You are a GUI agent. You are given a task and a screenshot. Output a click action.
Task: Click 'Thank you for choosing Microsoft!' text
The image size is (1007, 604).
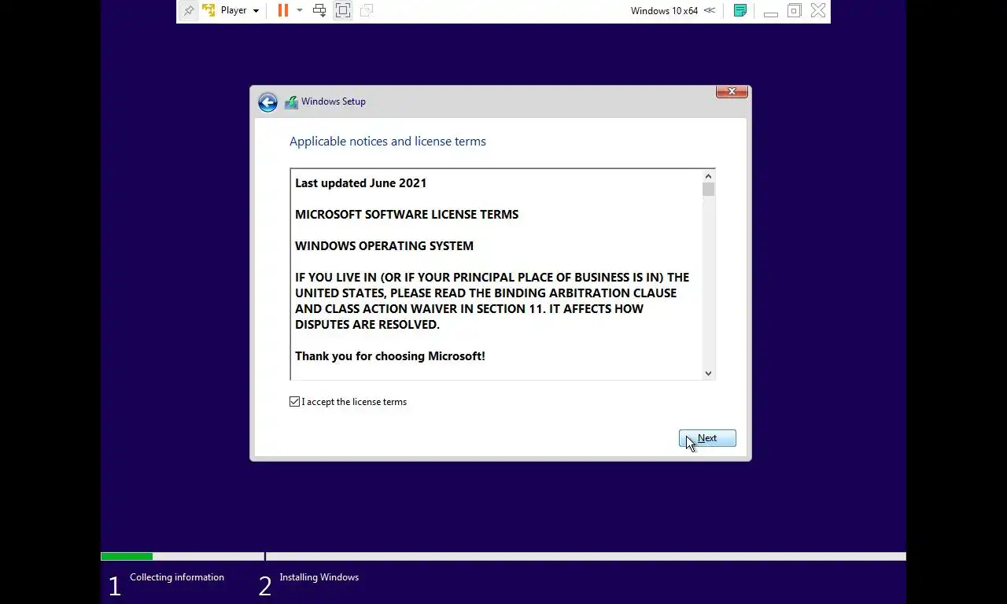390,355
